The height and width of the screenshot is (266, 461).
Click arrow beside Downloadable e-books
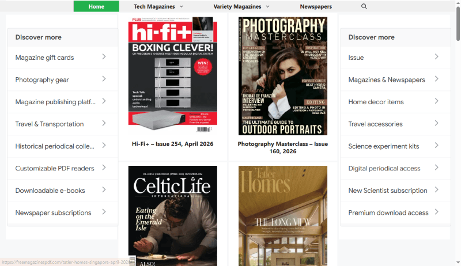click(104, 190)
